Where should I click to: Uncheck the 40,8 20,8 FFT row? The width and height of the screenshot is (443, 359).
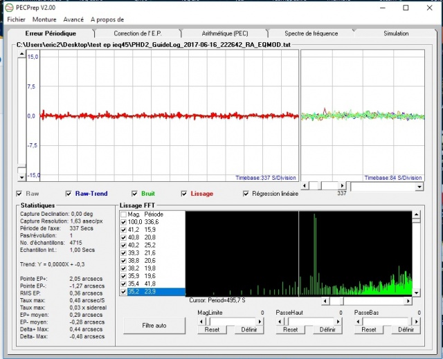point(123,237)
